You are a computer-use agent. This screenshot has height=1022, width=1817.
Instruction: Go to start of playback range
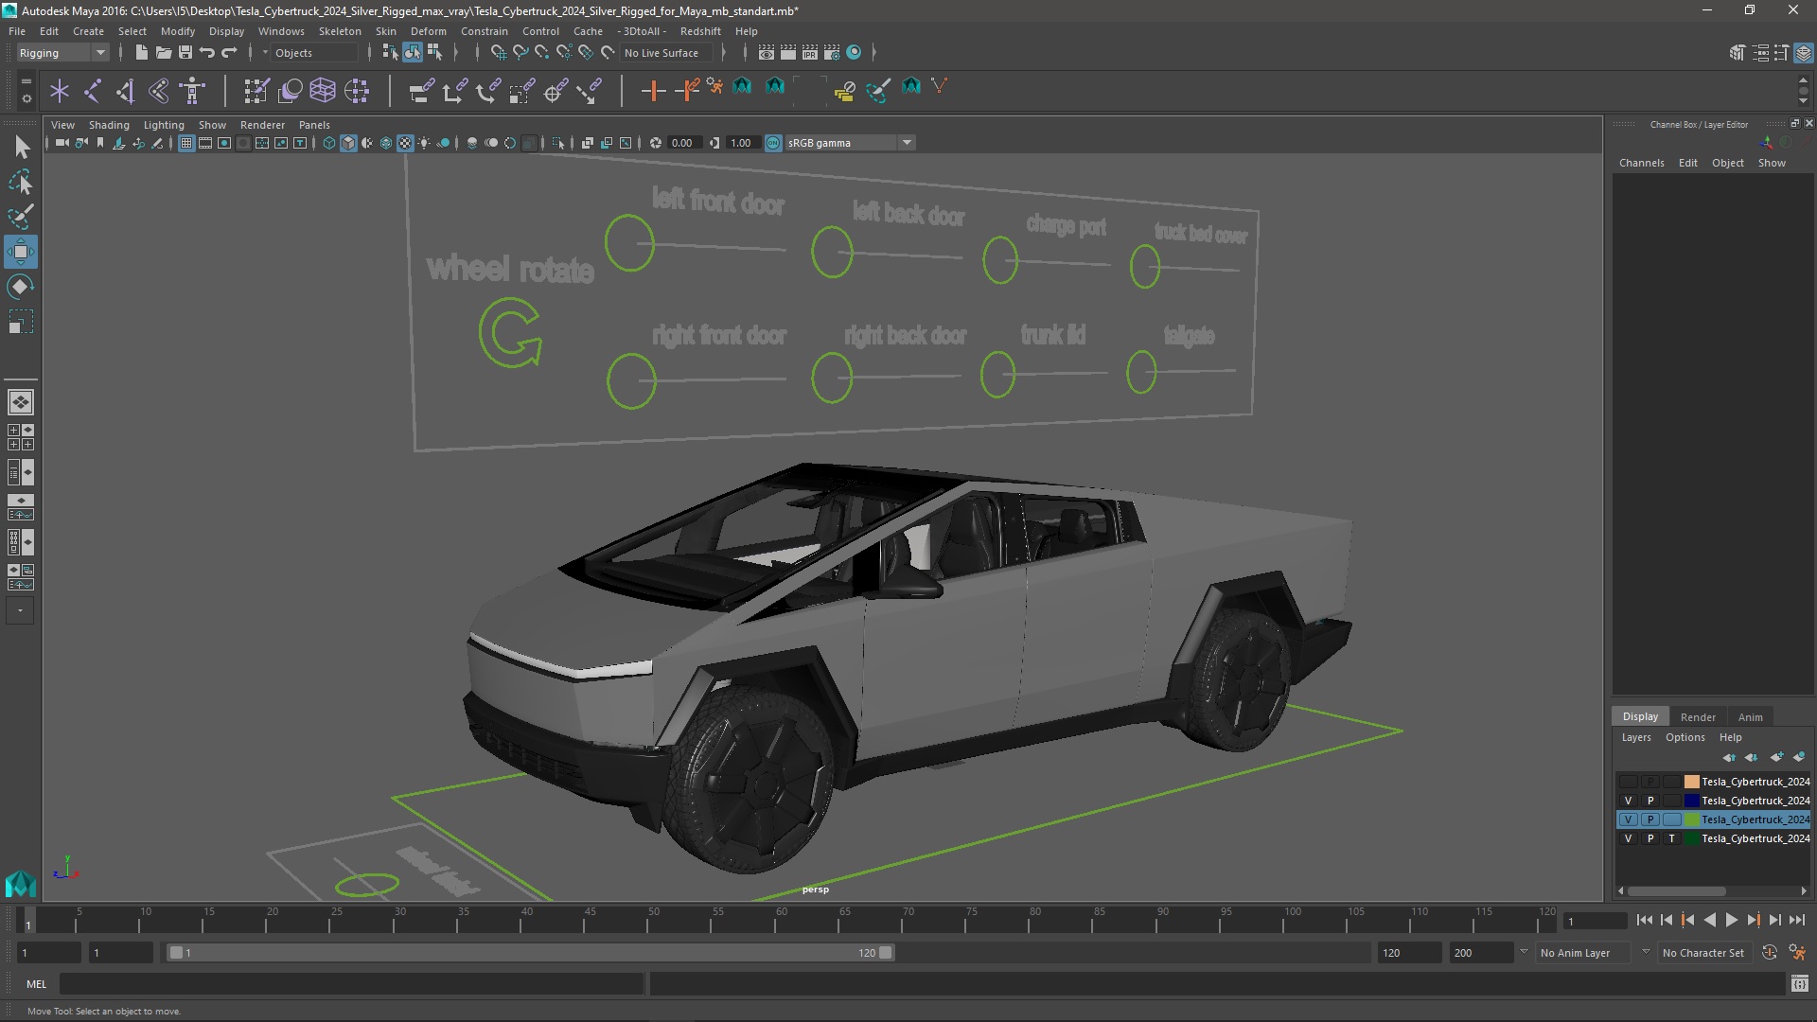tap(1644, 920)
